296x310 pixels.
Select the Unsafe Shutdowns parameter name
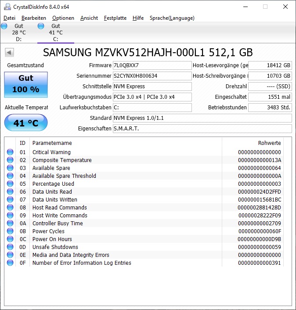(x=55, y=247)
